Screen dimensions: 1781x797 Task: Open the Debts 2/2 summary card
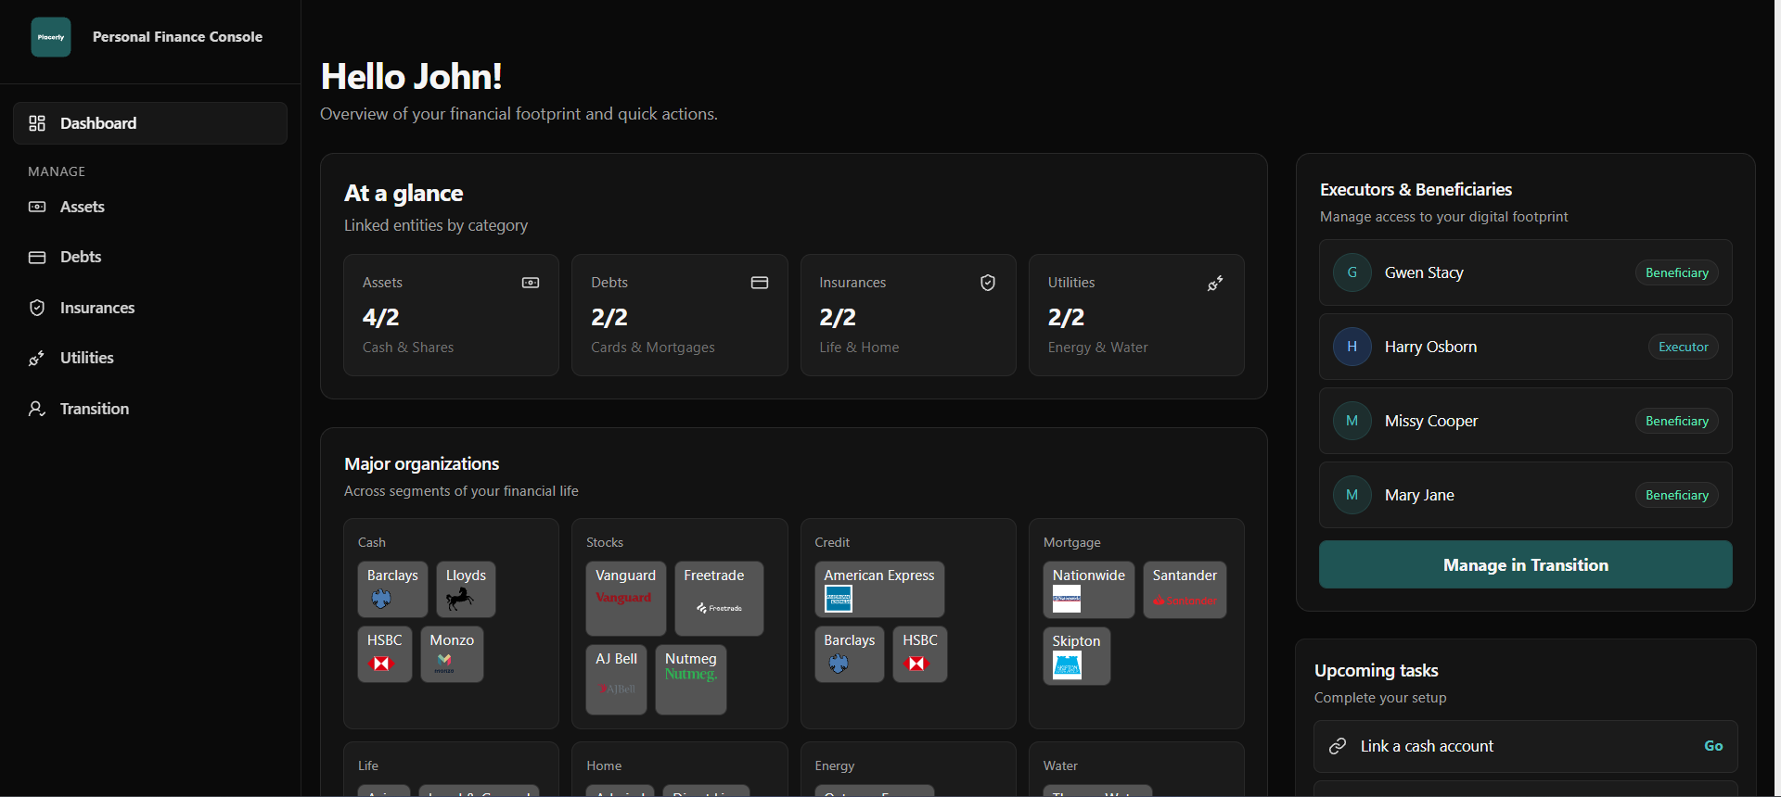[x=680, y=315]
